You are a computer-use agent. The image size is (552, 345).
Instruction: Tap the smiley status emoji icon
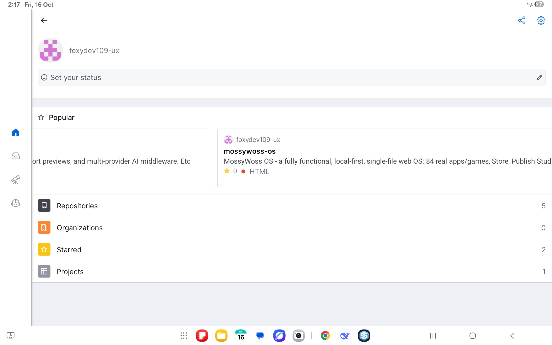point(44,77)
